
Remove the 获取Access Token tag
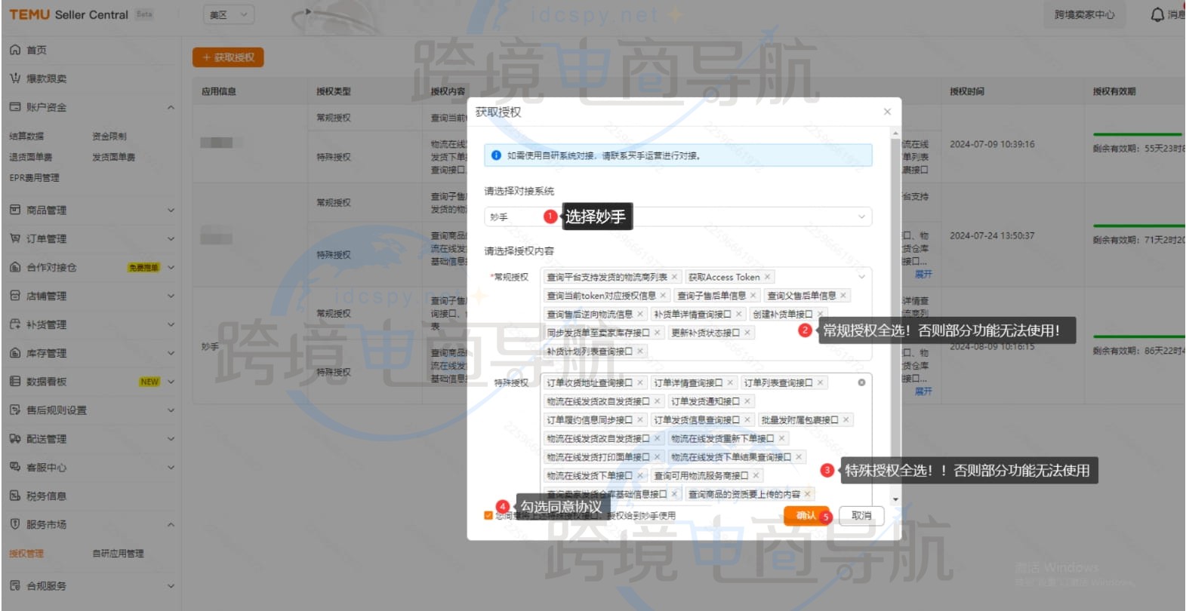pos(767,277)
